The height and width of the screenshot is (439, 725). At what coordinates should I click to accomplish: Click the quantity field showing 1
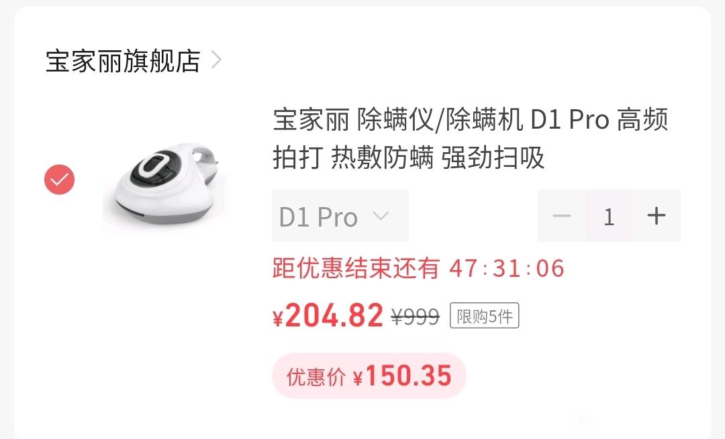pyautogui.click(x=609, y=216)
